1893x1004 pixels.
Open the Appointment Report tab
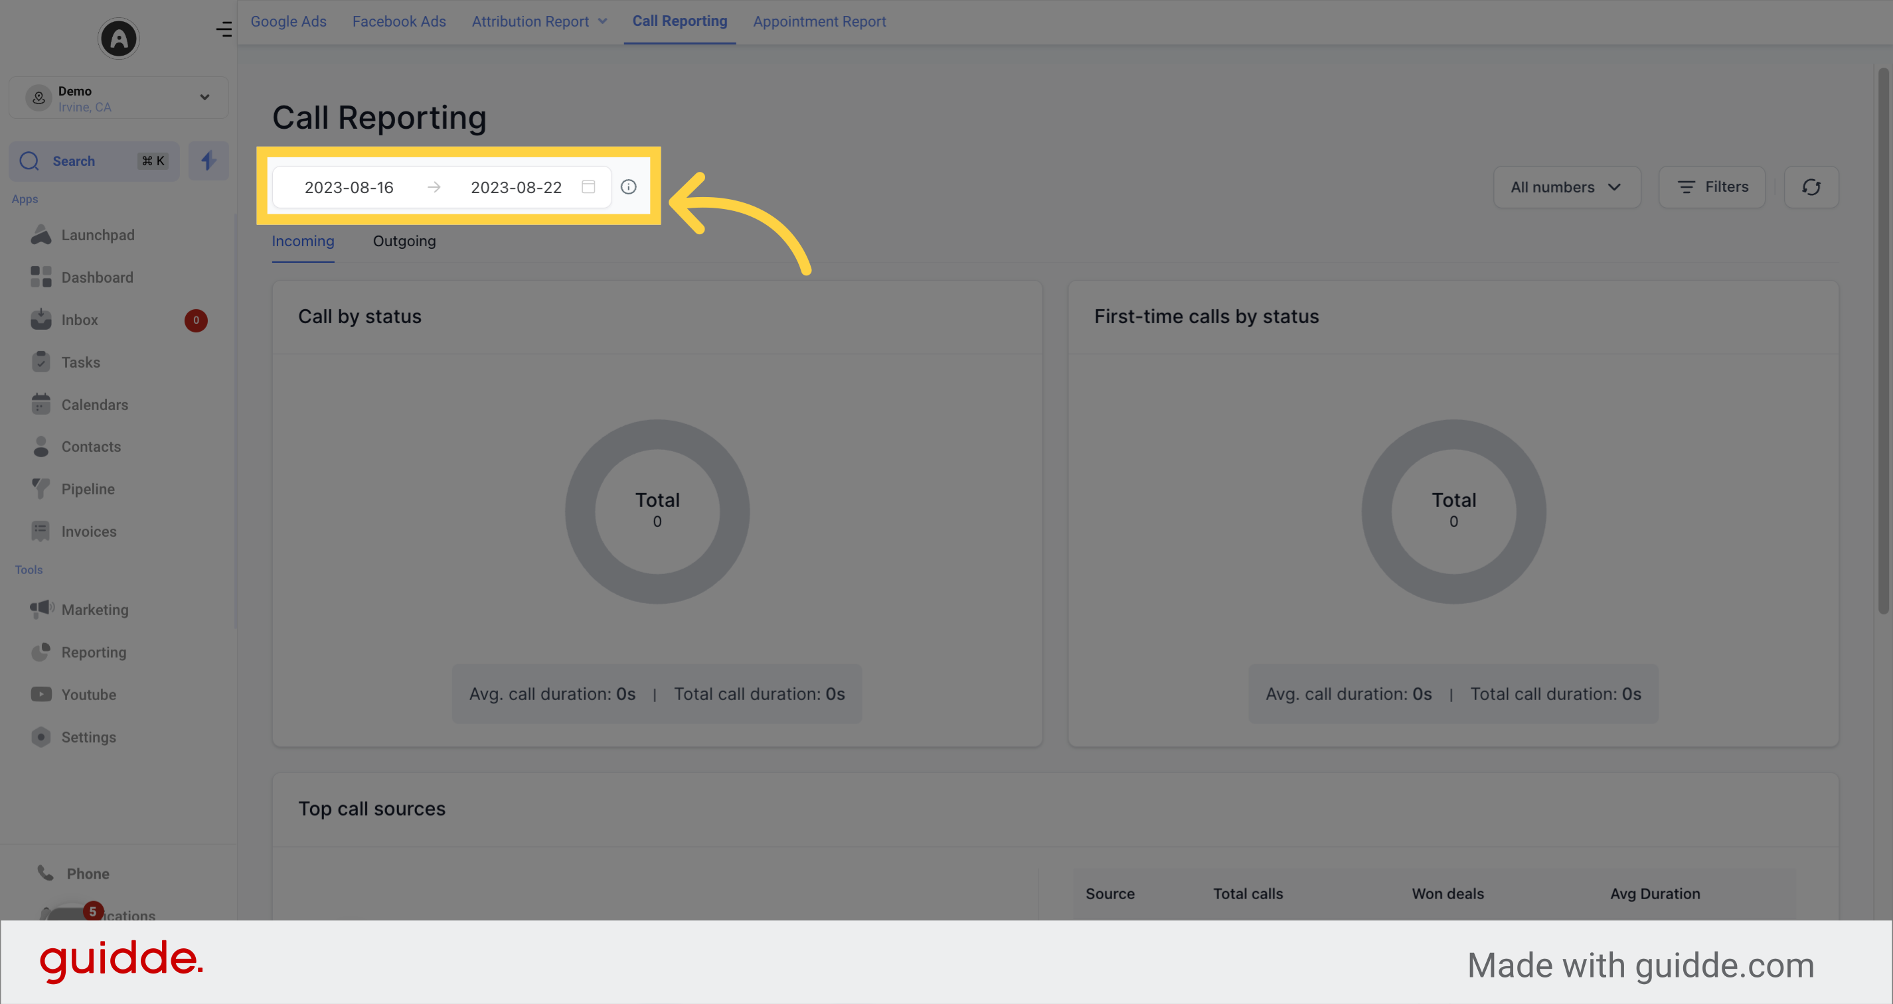819,21
